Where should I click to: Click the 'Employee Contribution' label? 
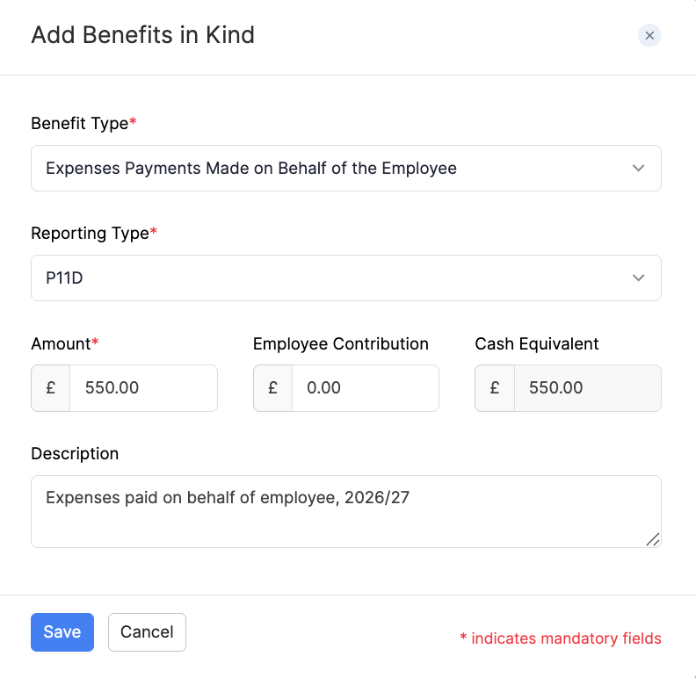coord(340,344)
